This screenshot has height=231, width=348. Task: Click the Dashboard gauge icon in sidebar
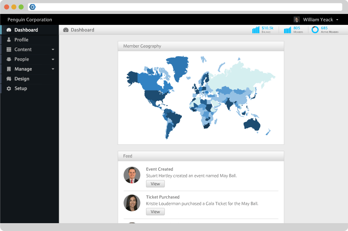pos(9,30)
